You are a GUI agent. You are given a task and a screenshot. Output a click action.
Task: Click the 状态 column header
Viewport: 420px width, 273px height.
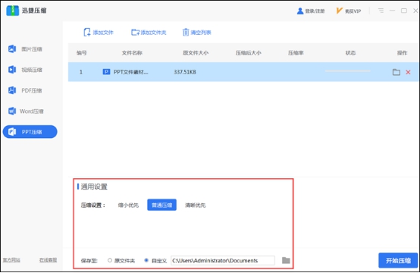350,53
